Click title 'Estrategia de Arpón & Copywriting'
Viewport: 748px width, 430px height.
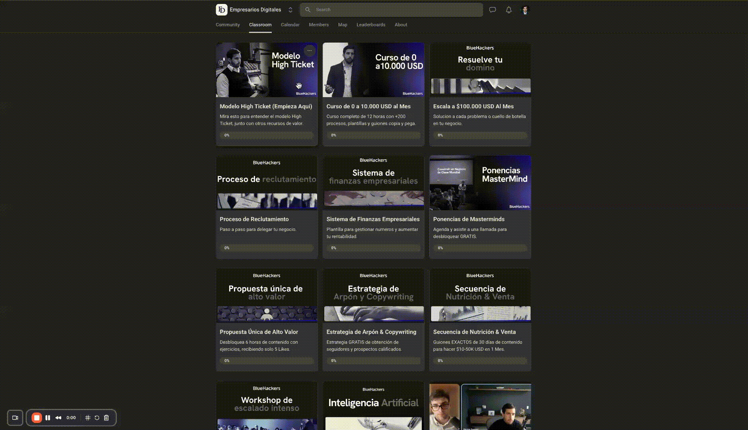pyautogui.click(x=371, y=332)
